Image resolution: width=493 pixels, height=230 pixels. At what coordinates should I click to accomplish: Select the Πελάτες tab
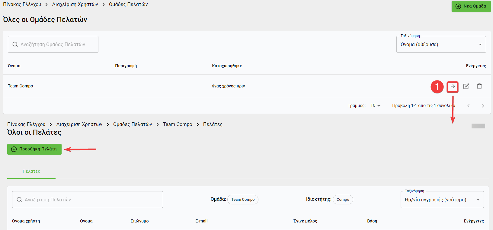(x=31, y=171)
